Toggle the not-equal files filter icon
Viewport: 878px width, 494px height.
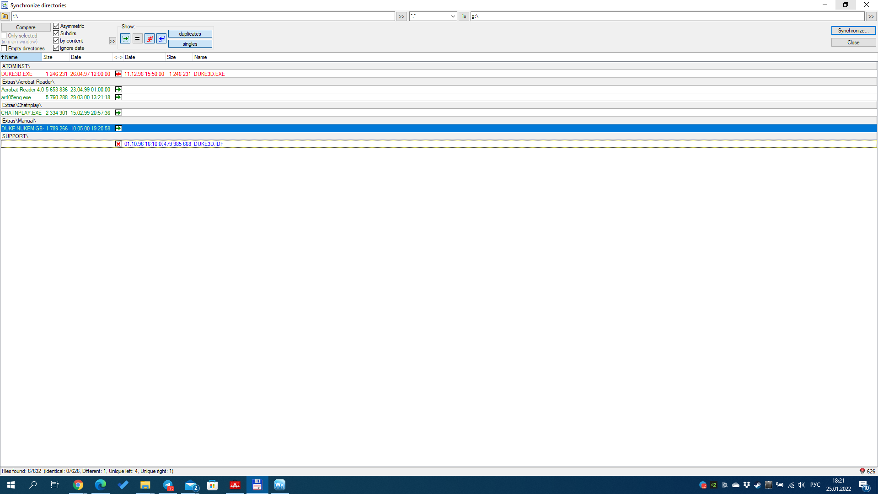[x=150, y=39]
